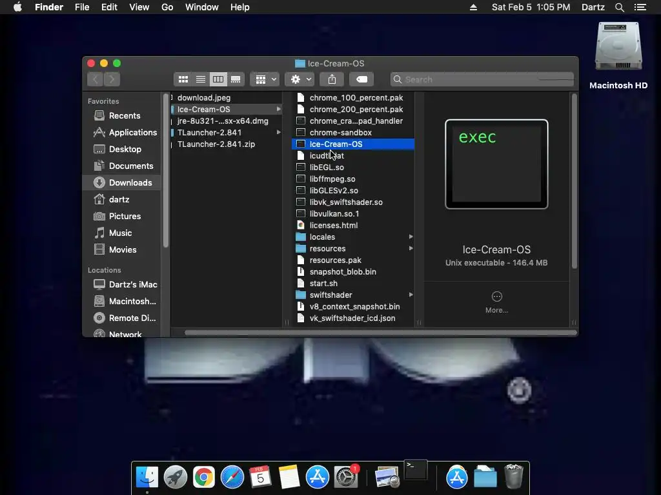The image size is (661, 495).
Task: Open Documents in the sidebar
Action: coord(122,166)
